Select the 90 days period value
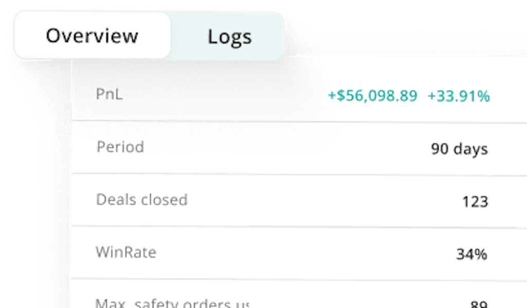527x308 pixels. point(459,149)
